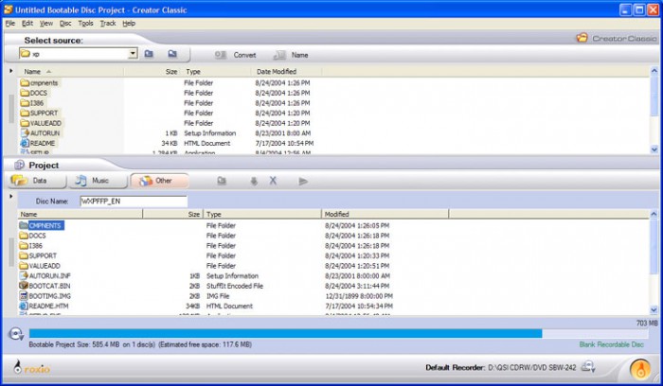This screenshot has width=663, height=386.
Task: Open the Track menu
Action: coord(108,24)
